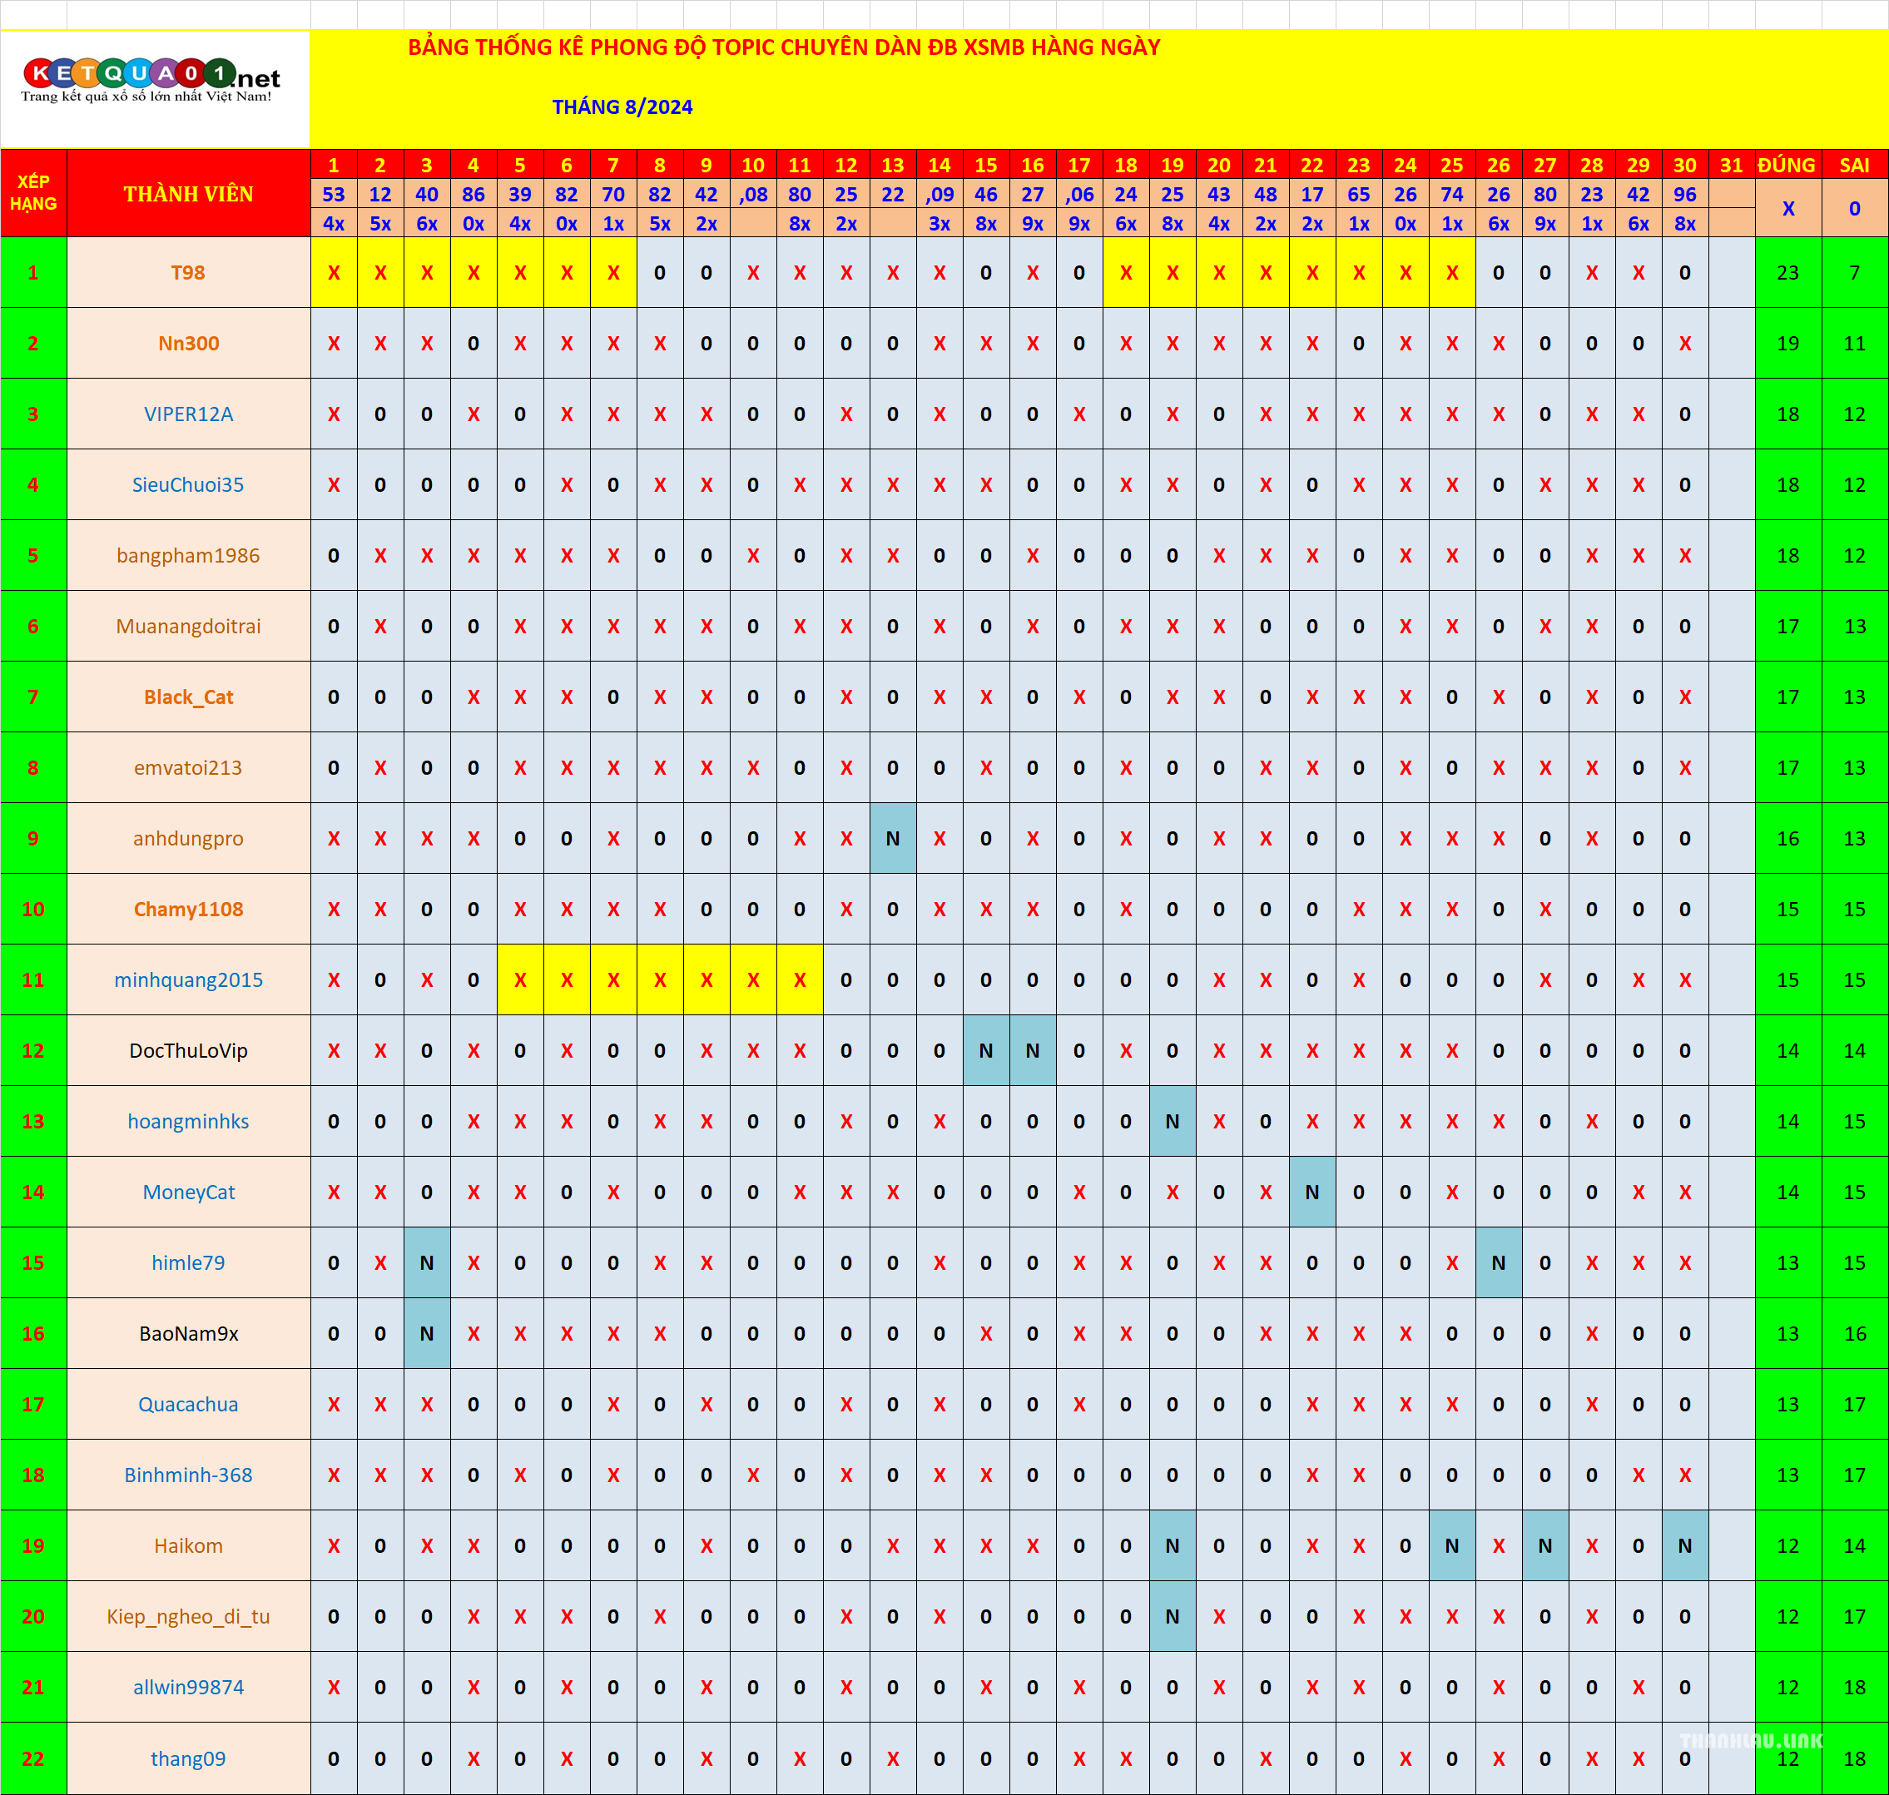Image resolution: width=1889 pixels, height=1795 pixels.
Task: Click the 'N' cell in anhdungpro row
Action: (893, 839)
